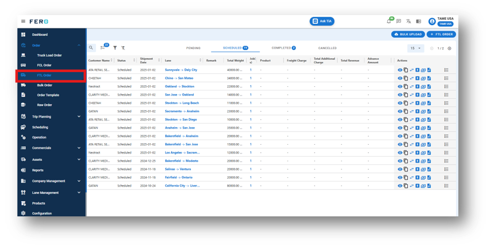The image size is (489, 247).
Task: Copy the Sunnyvale -> Daly City order
Action: (406, 70)
